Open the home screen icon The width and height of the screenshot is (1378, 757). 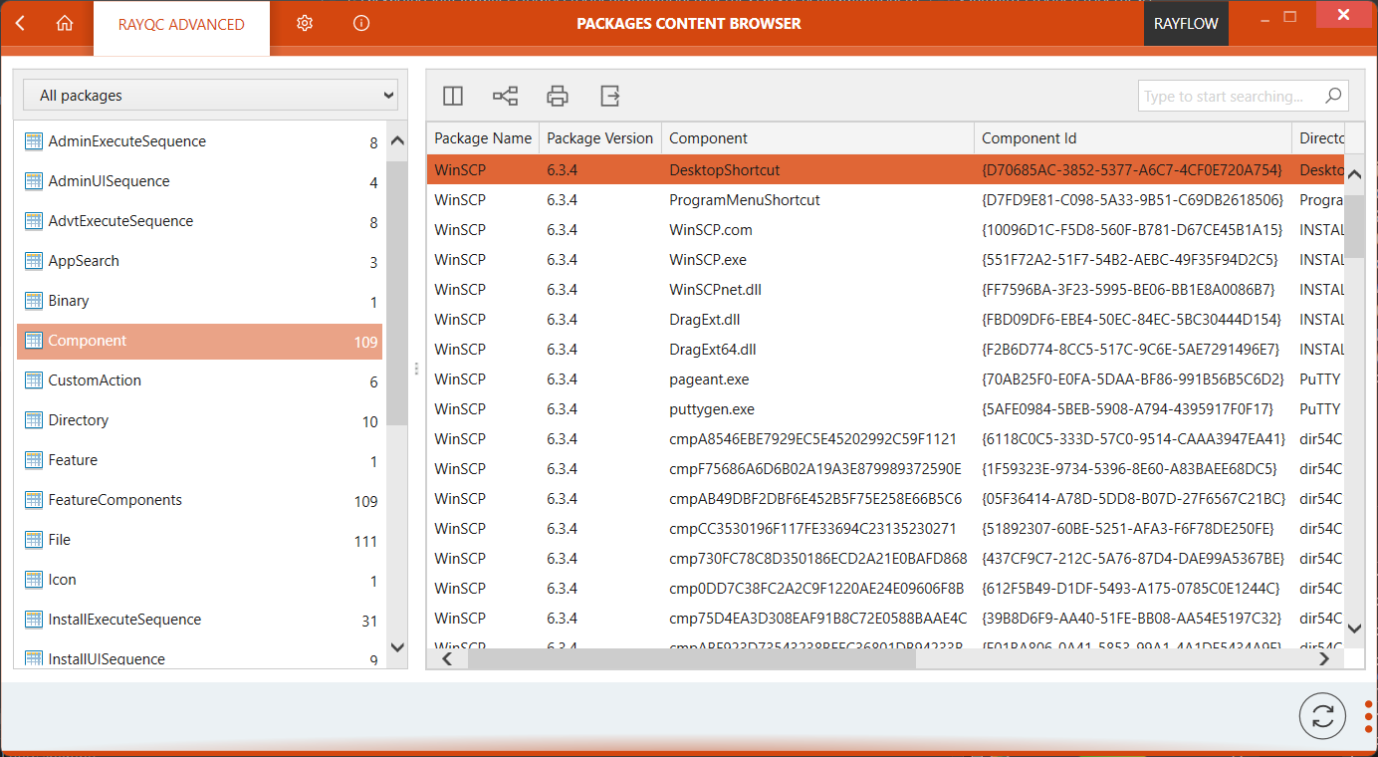click(x=65, y=24)
